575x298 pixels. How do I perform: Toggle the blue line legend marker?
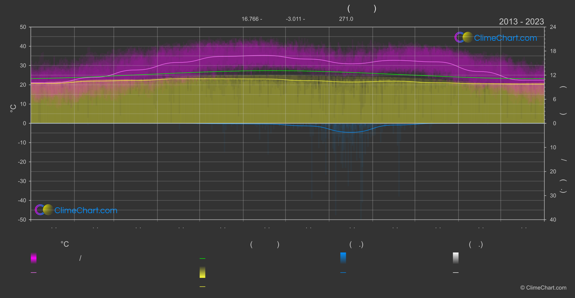pyautogui.click(x=343, y=273)
